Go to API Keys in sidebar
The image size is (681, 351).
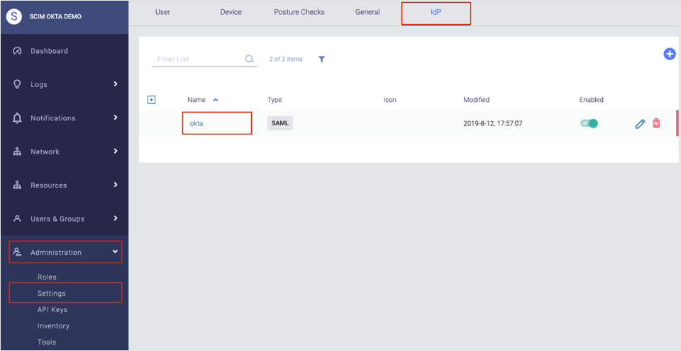click(x=52, y=310)
